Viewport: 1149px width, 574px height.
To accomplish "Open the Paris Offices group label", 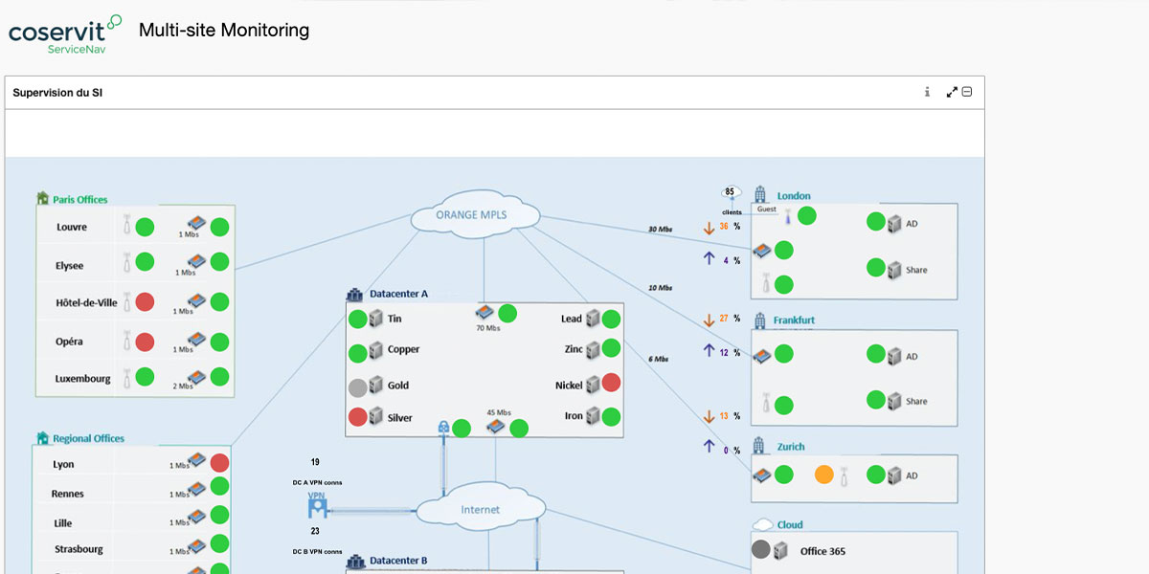I will [79, 200].
